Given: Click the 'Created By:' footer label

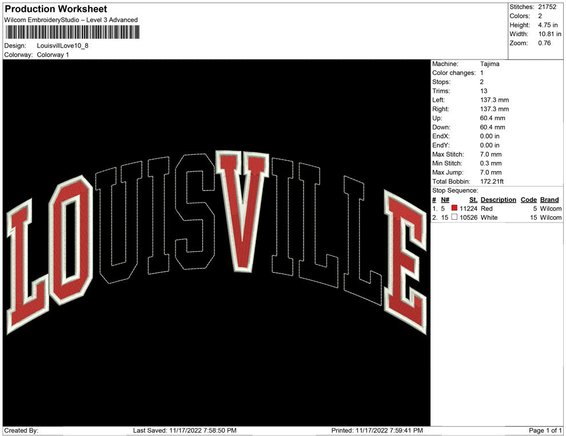Looking at the screenshot, I should [21, 430].
